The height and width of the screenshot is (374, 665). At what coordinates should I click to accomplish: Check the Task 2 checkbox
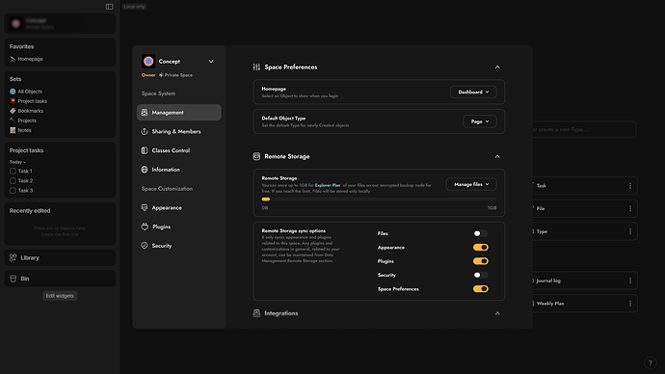pos(13,181)
